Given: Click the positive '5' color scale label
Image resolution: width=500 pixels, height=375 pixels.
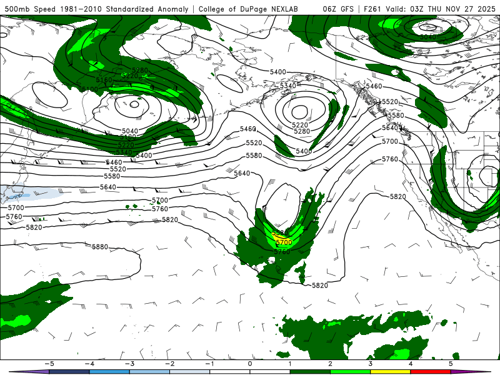Looking at the screenshot, I should [x=451, y=364].
